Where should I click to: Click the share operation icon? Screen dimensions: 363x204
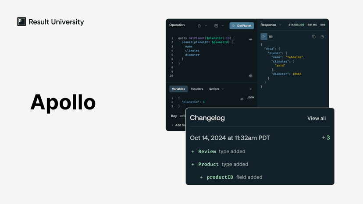(x=199, y=26)
